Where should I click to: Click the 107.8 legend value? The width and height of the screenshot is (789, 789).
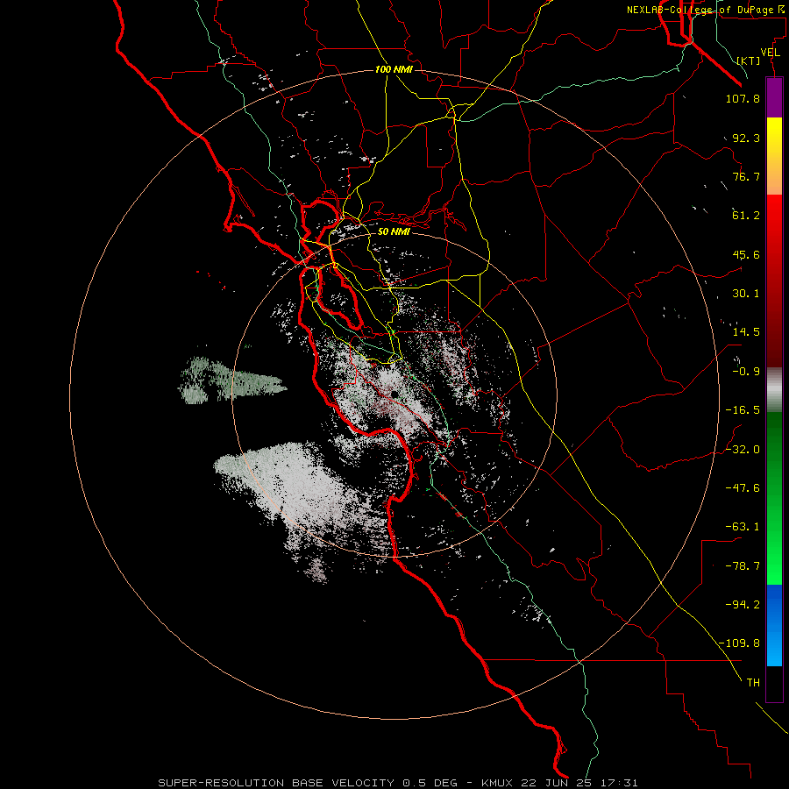click(743, 98)
